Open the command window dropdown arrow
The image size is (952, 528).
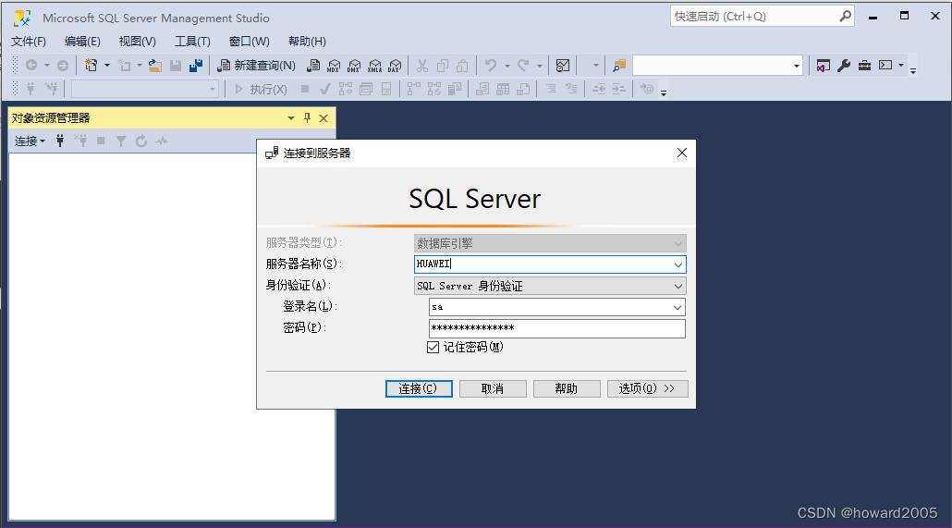point(901,65)
